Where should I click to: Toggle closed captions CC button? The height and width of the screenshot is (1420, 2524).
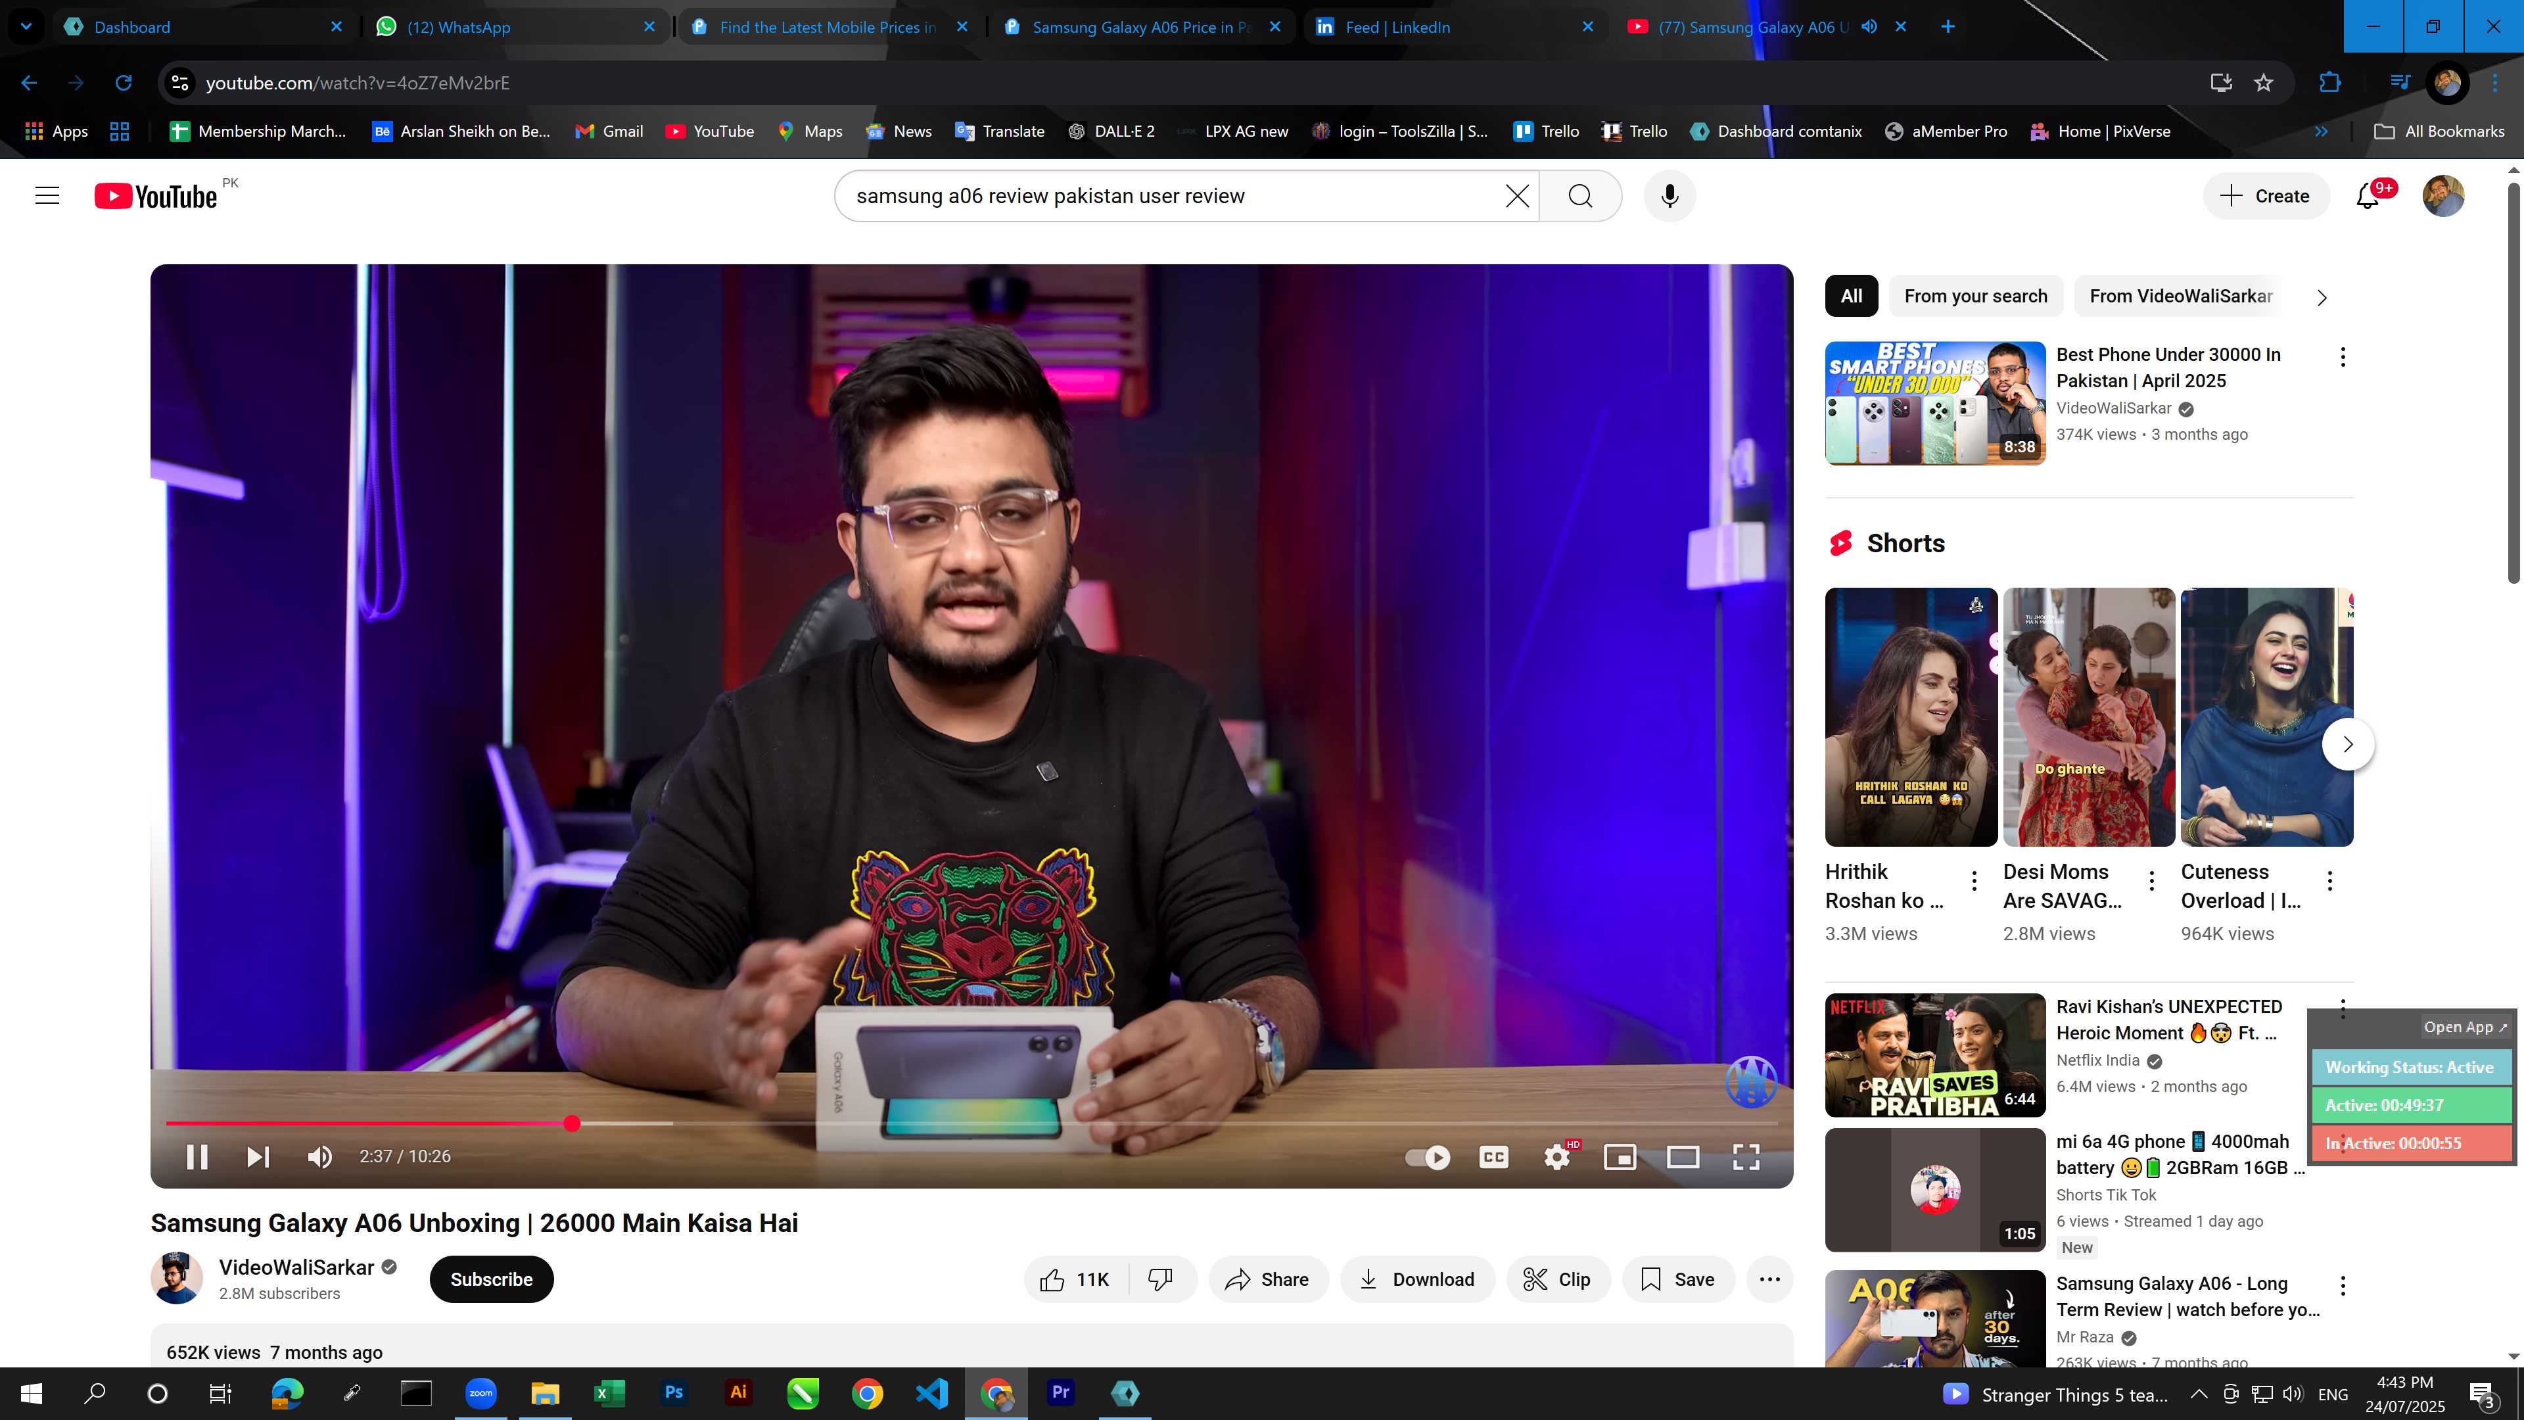point(1493,1157)
